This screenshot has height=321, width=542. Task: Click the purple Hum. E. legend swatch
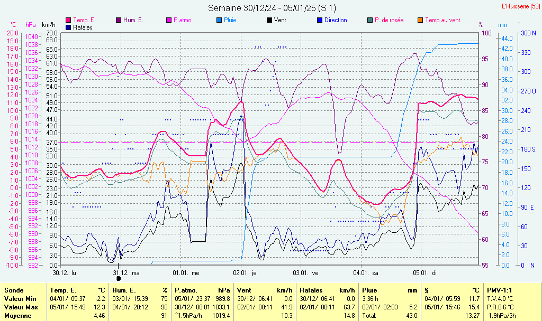click(x=119, y=20)
